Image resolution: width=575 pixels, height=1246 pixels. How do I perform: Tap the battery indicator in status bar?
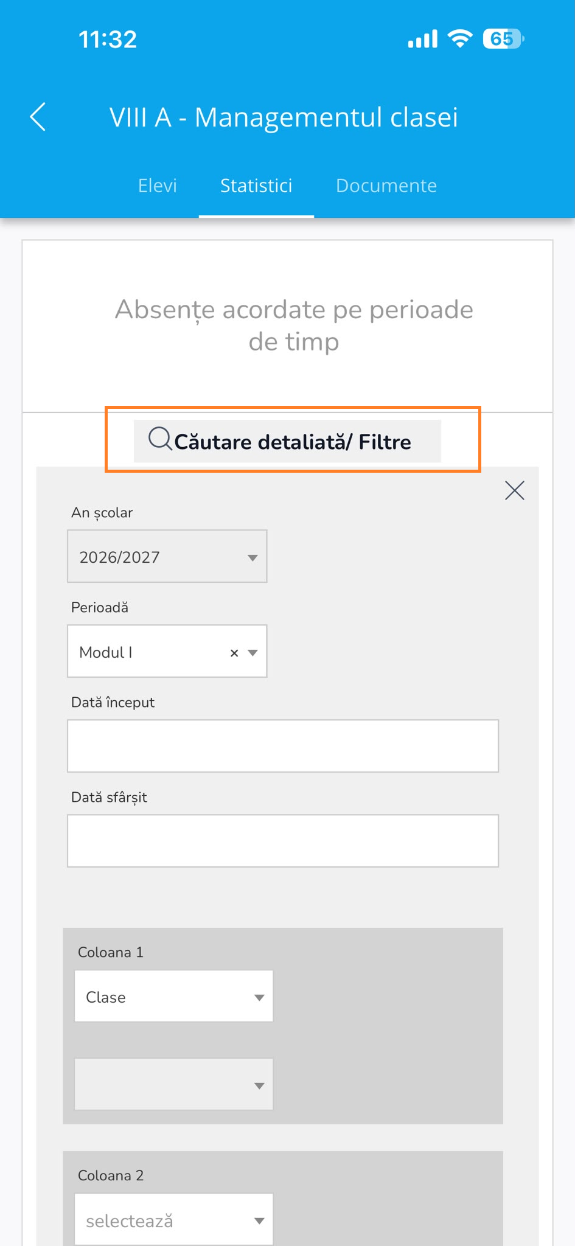point(503,39)
